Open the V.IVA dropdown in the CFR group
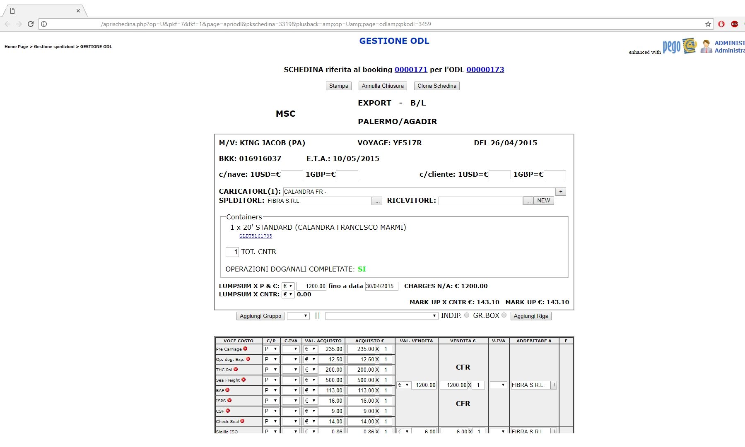 tap(498, 385)
